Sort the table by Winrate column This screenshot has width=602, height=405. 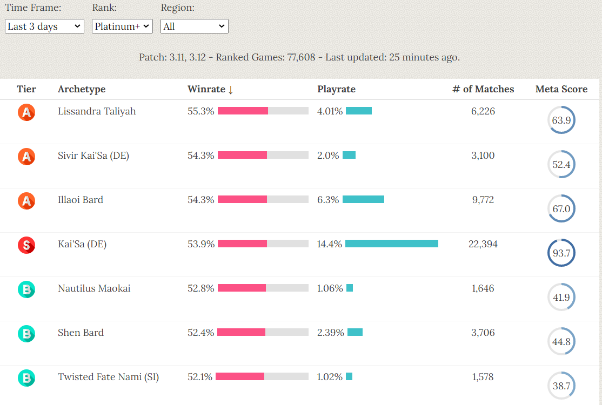pyautogui.click(x=210, y=90)
